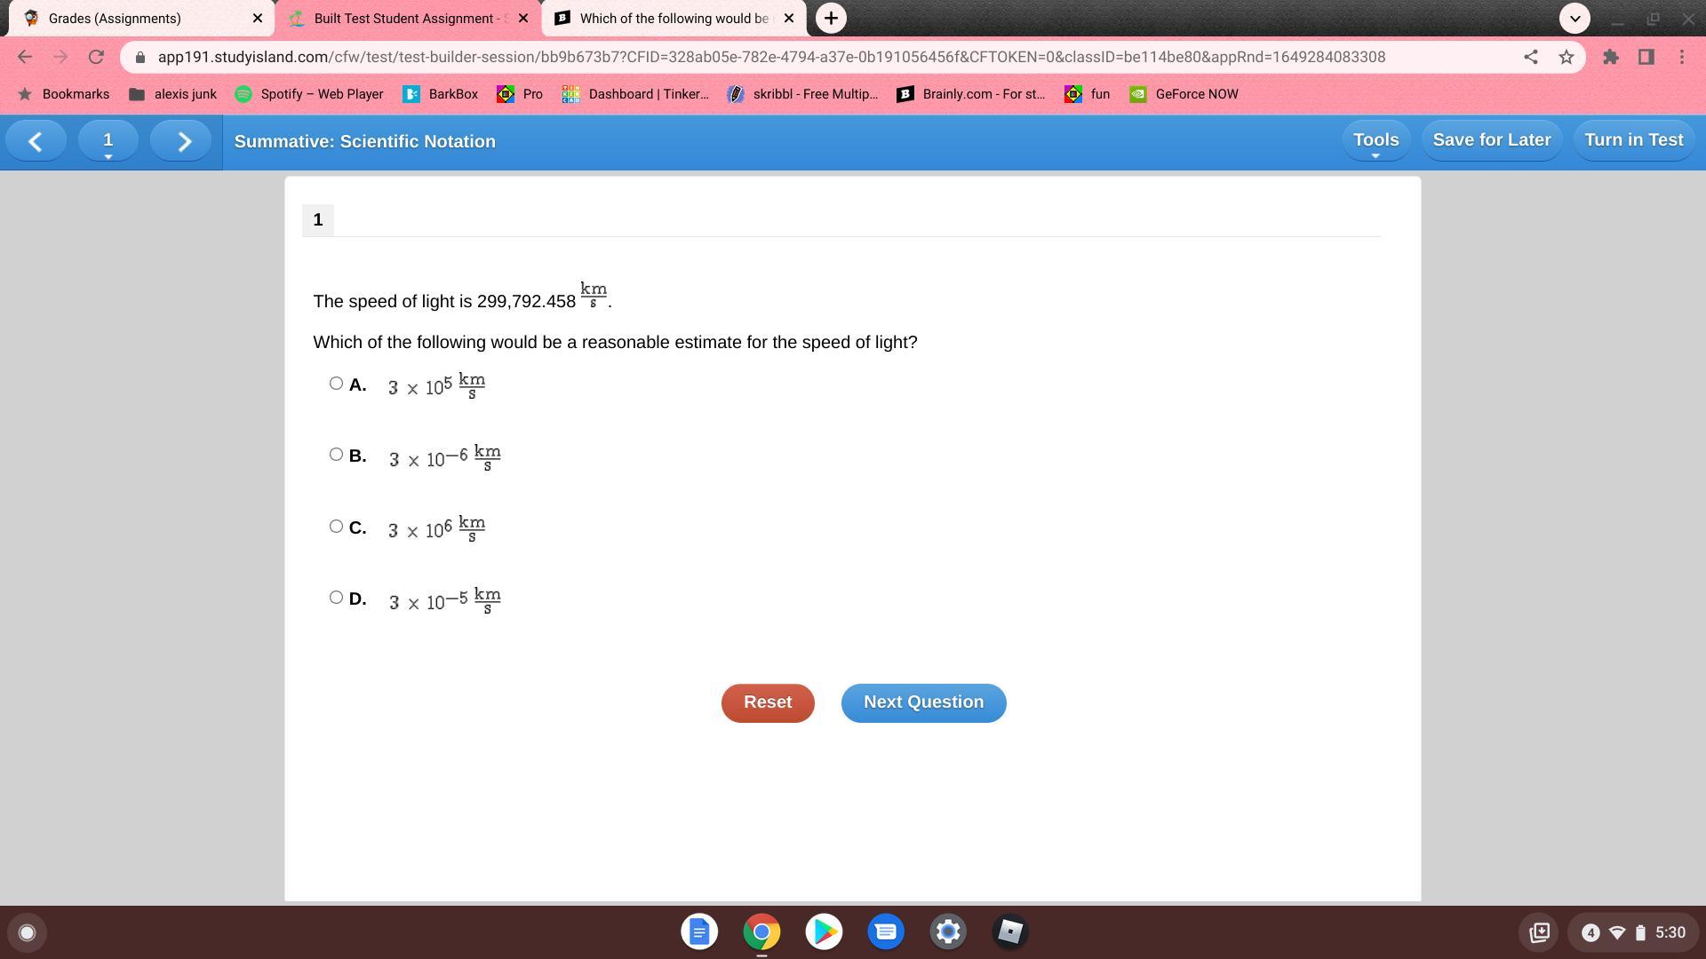Image resolution: width=1706 pixels, height=959 pixels.
Task: Choose answer D radio button
Action: [336, 598]
